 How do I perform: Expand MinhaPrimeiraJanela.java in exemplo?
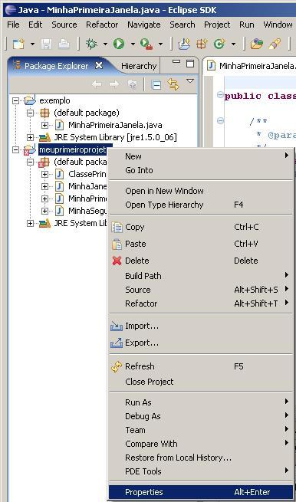point(44,125)
